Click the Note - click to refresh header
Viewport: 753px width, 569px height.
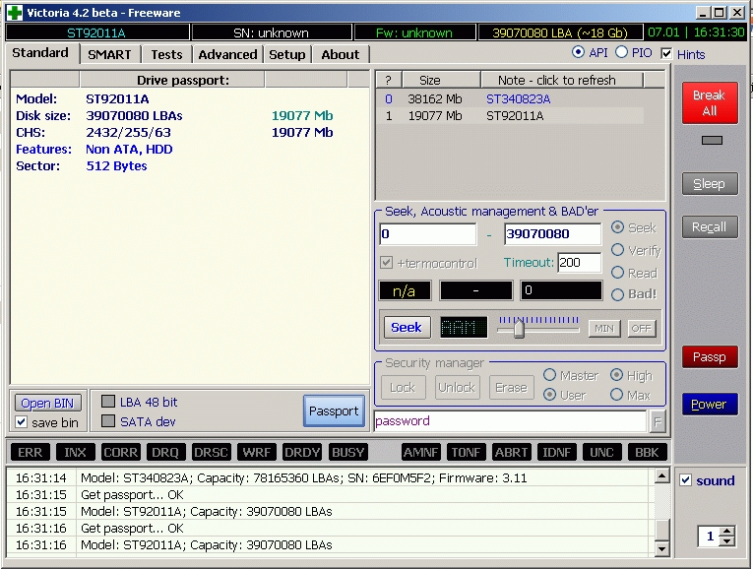pyautogui.click(x=561, y=80)
